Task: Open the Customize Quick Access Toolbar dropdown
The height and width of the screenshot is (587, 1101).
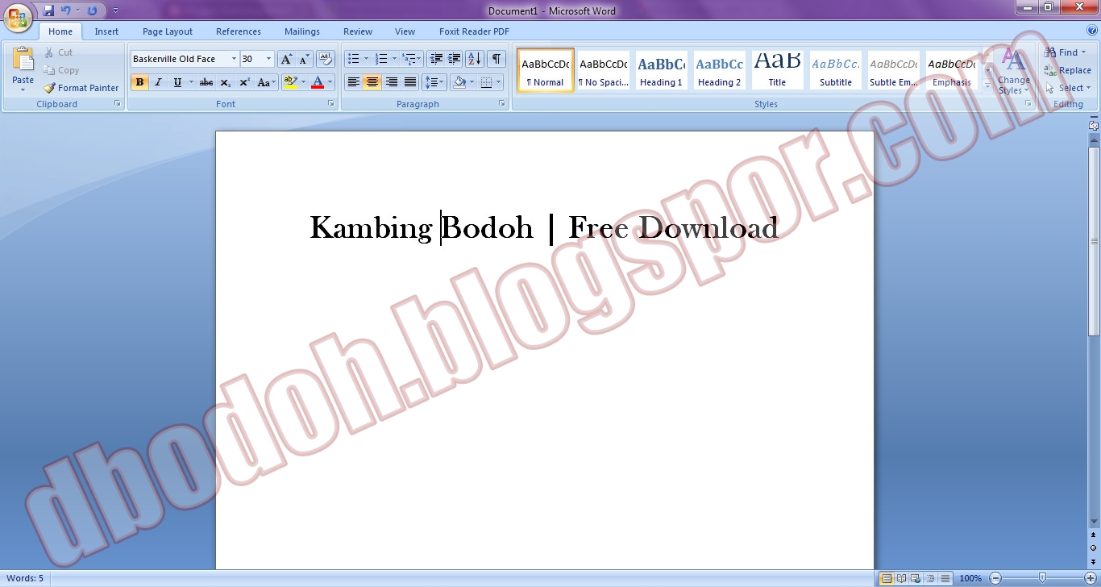Action: pos(115,10)
